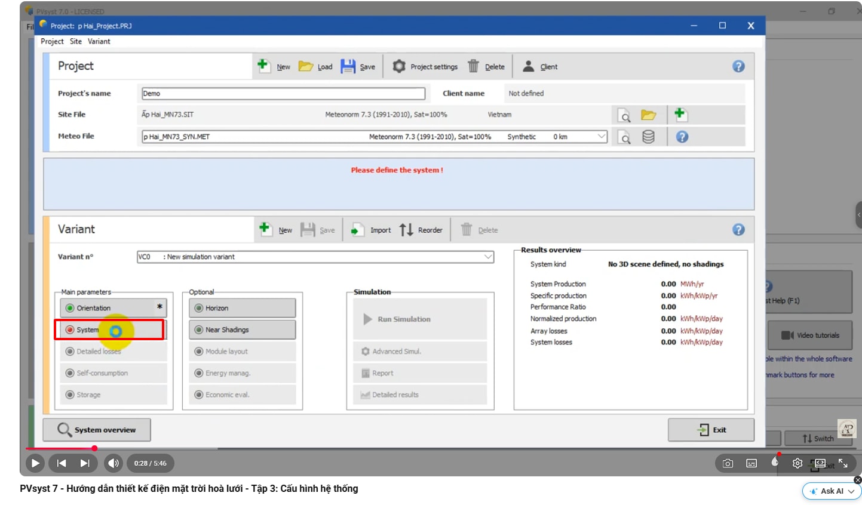
Task: Delete the project with trash icon
Action: [486, 66]
